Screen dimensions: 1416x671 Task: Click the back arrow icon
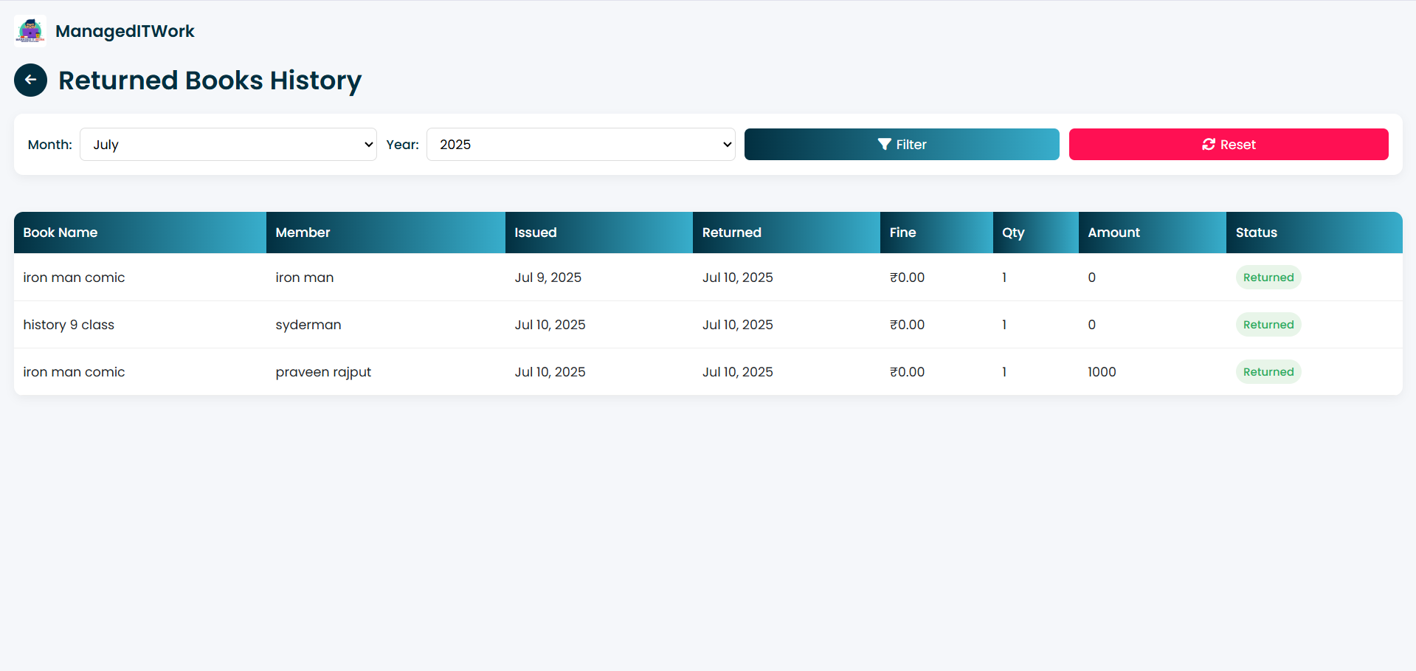click(30, 80)
